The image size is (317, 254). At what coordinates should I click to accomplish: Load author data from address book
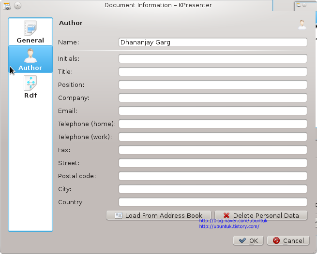point(159,215)
